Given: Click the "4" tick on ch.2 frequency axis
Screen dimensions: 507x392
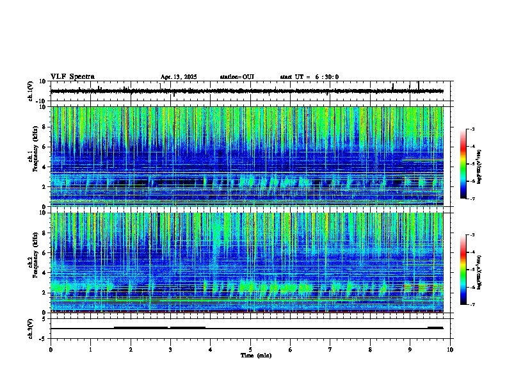Looking at the screenshot, I should (x=44, y=273).
